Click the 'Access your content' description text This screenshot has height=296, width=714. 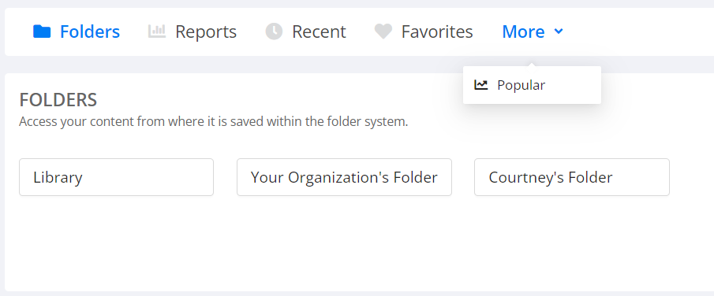pyautogui.click(x=214, y=122)
